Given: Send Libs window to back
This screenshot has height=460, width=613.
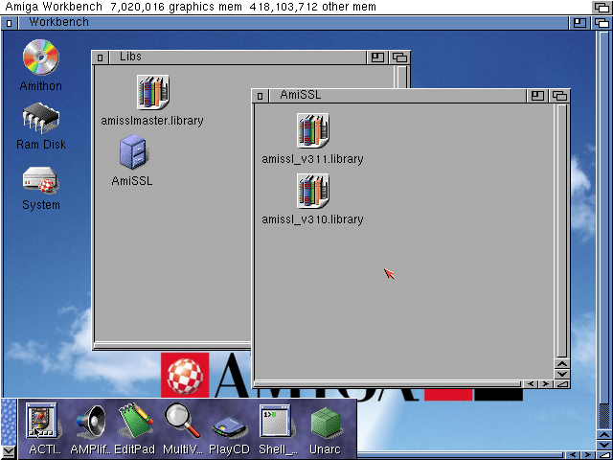Looking at the screenshot, I should (x=399, y=57).
